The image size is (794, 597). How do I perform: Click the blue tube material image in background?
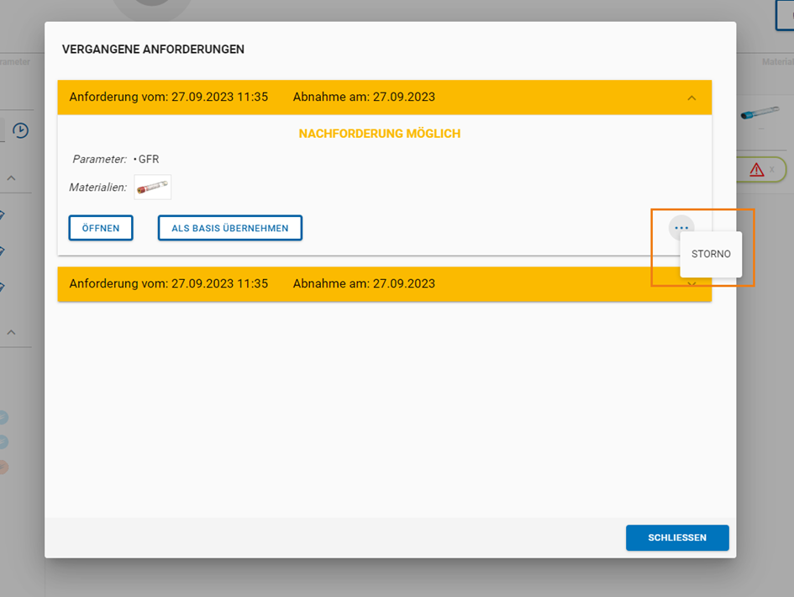(x=760, y=113)
